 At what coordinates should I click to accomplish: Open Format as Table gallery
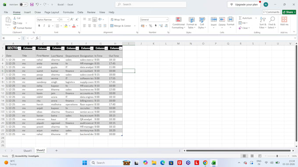[x=192, y=23]
